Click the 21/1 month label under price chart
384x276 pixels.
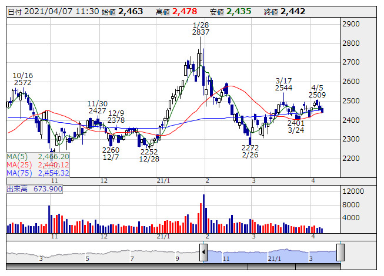163,181
